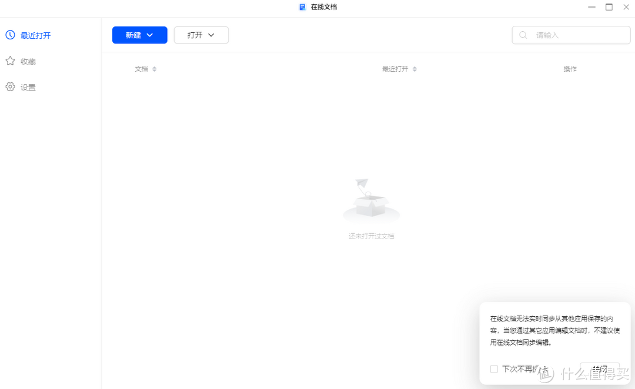
Task: Click the blue 新建 button
Action: click(139, 35)
